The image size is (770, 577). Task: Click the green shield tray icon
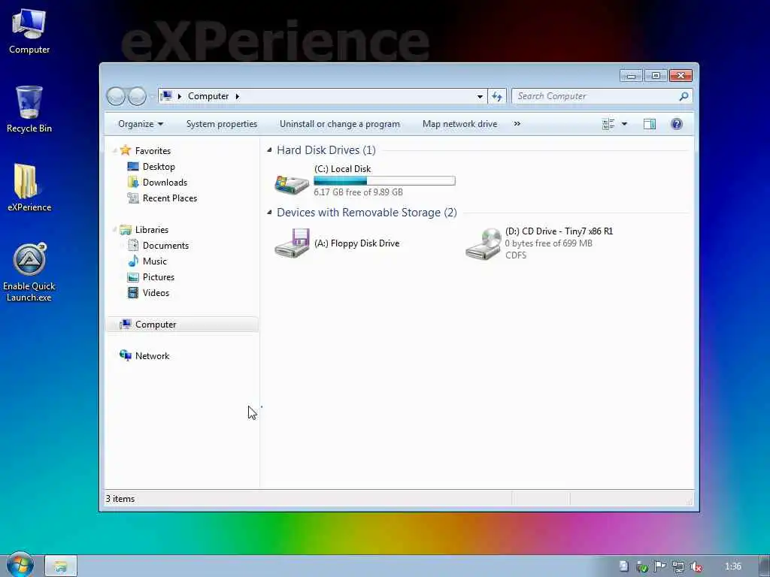tap(641, 566)
